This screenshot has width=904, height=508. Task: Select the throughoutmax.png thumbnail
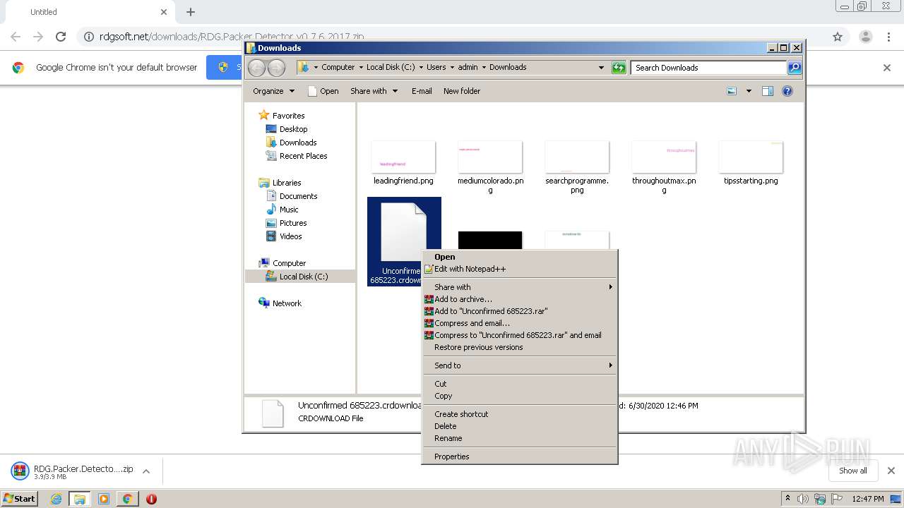point(664,157)
